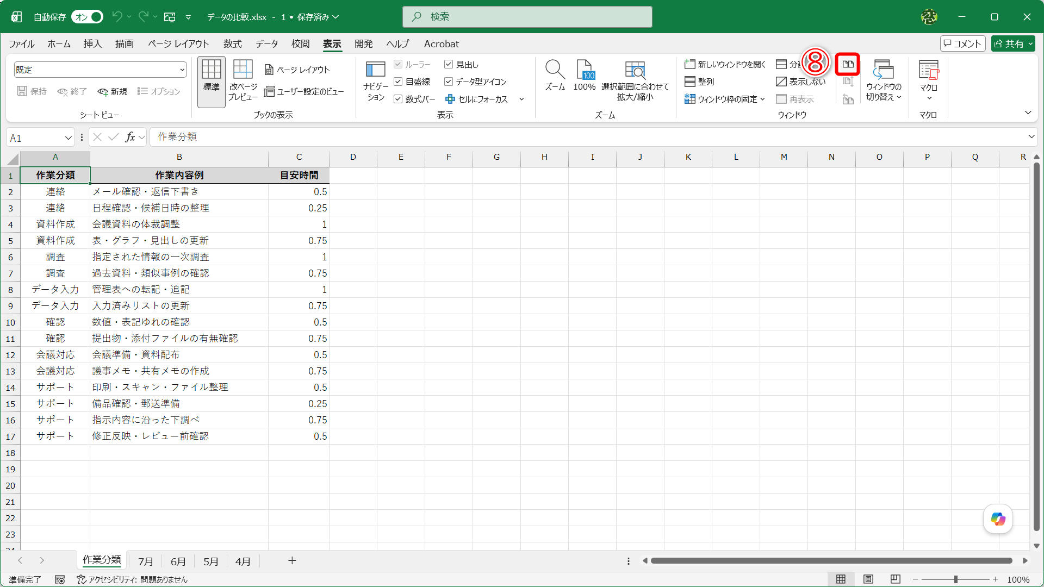
Task: Uncheck the 目盛線 gridlines checkbox
Action: [x=398, y=82]
